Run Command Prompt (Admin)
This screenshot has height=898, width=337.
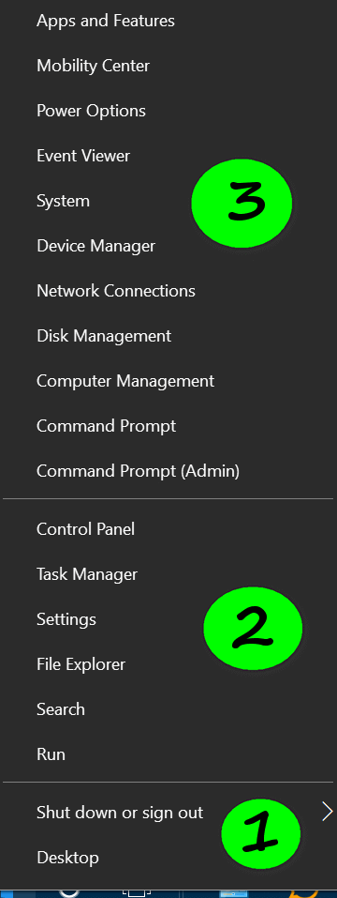click(139, 471)
